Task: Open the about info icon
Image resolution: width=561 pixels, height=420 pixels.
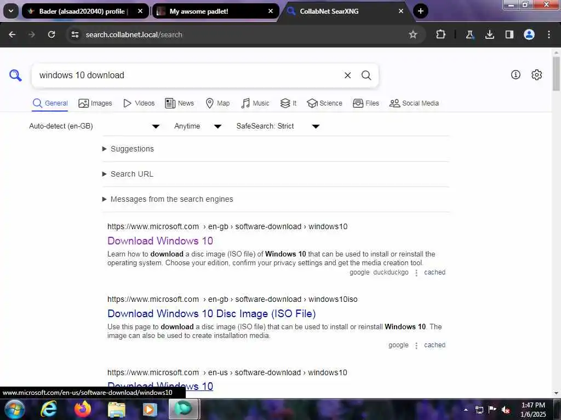Action: pyautogui.click(x=516, y=74)
